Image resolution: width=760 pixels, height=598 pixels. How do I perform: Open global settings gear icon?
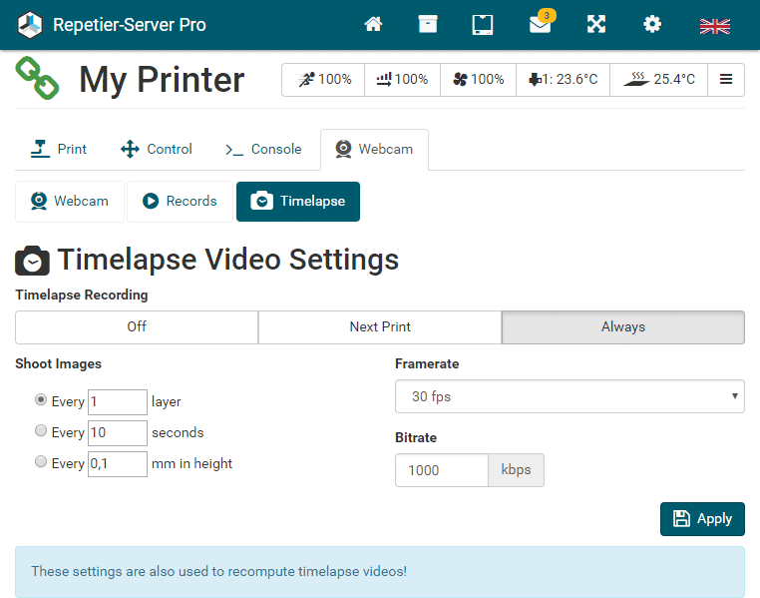[x=652, y=24]
